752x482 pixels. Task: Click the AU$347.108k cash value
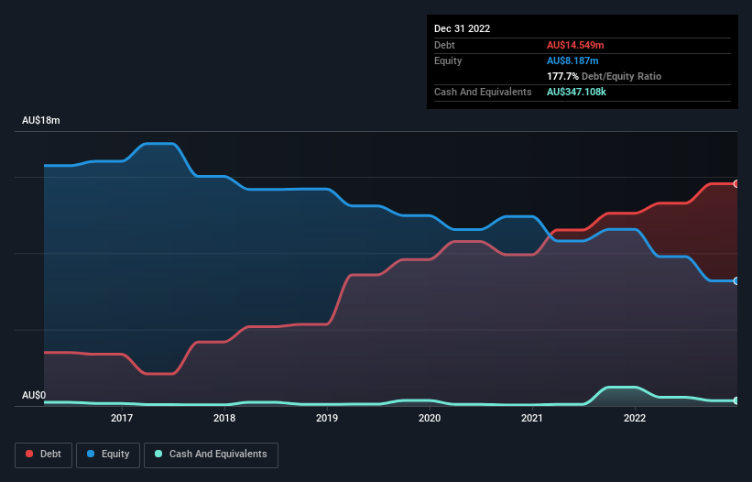576,92
